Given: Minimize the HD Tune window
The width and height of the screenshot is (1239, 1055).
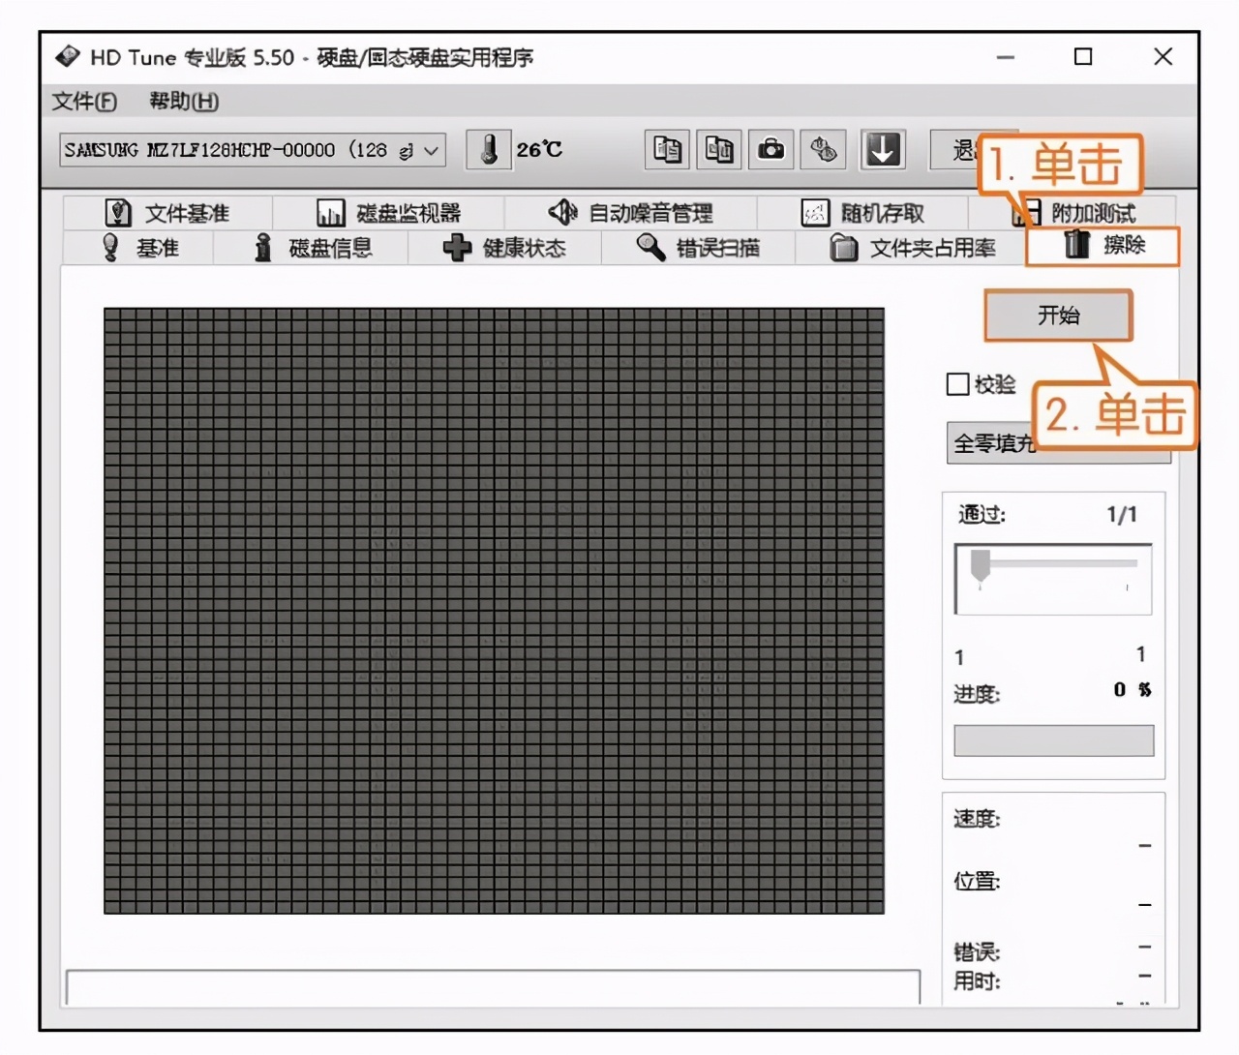Looking at the screenshot, I should (x=1006, y=57).
